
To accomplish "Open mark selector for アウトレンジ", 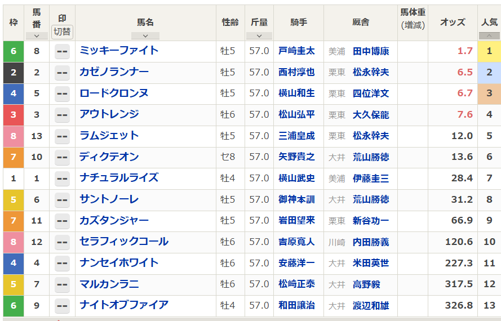I will coord(62,115).
